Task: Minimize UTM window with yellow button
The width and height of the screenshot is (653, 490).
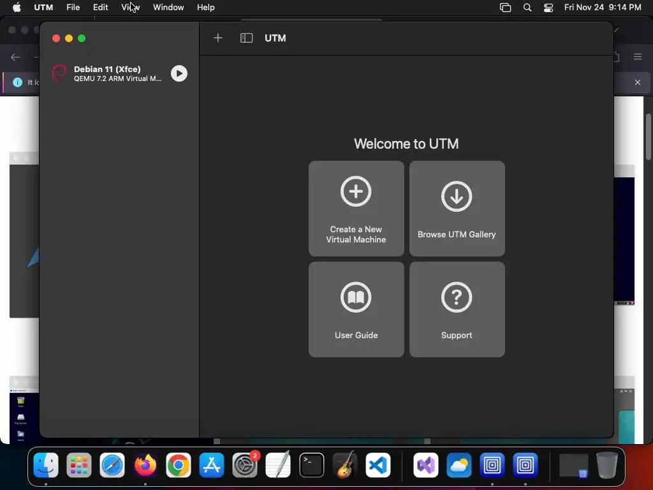Action: (69, 38)
